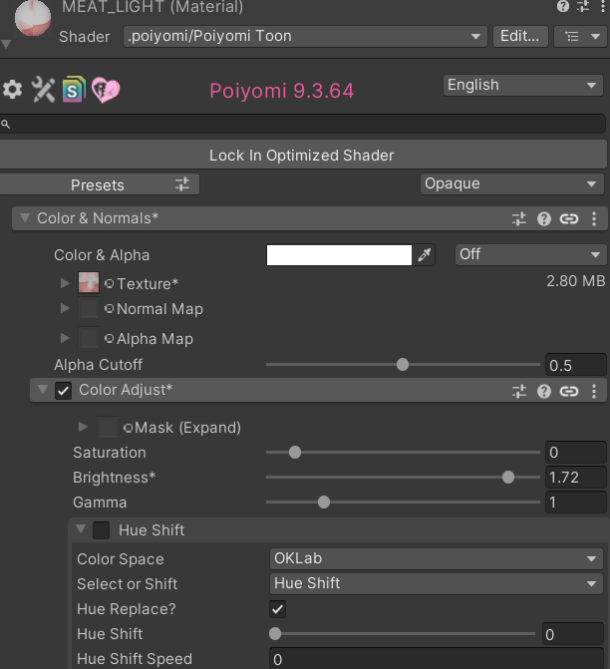Open the Presets button

coord(100,184)
